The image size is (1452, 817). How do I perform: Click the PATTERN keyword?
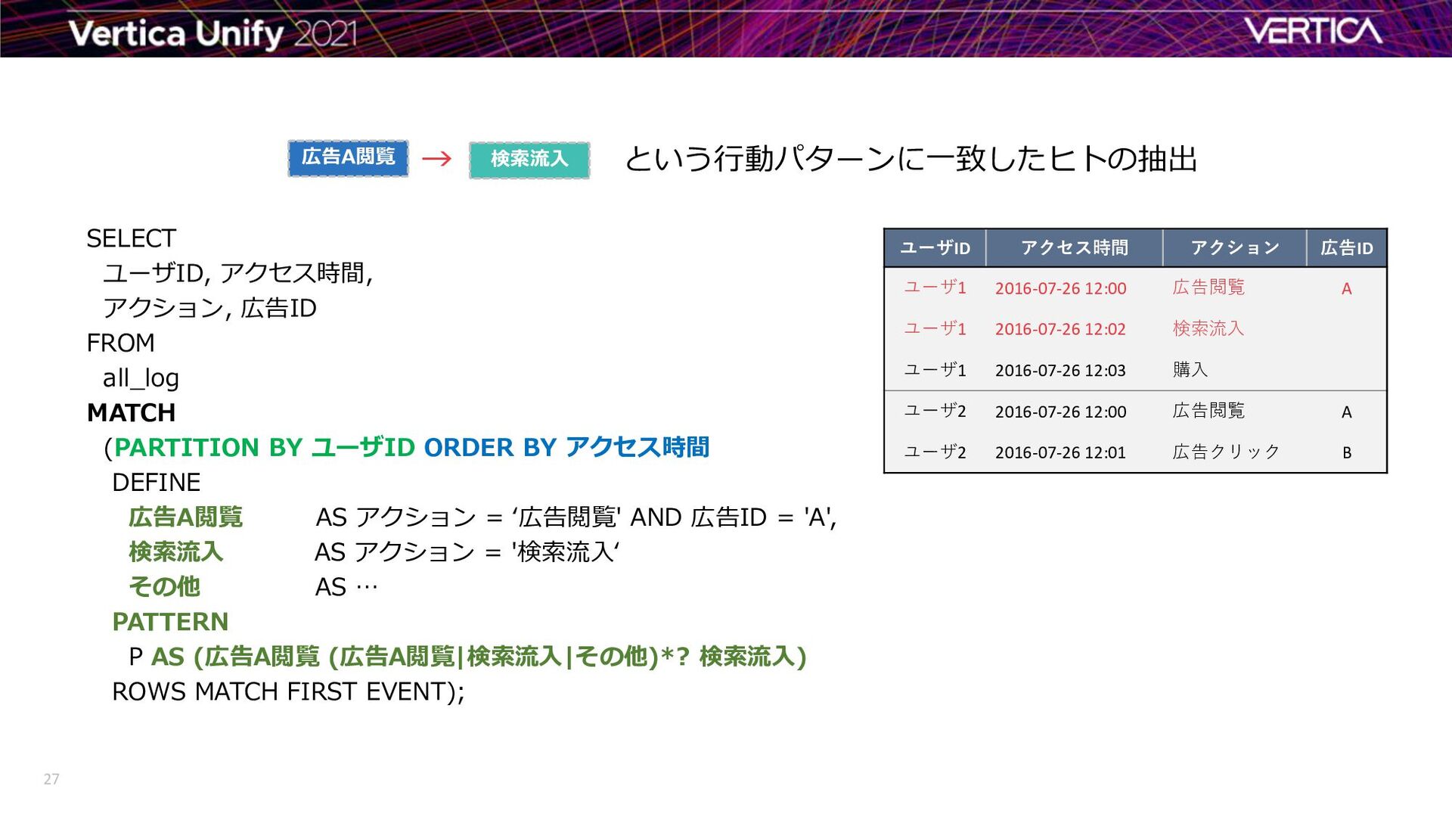click(x=170, y=621)
